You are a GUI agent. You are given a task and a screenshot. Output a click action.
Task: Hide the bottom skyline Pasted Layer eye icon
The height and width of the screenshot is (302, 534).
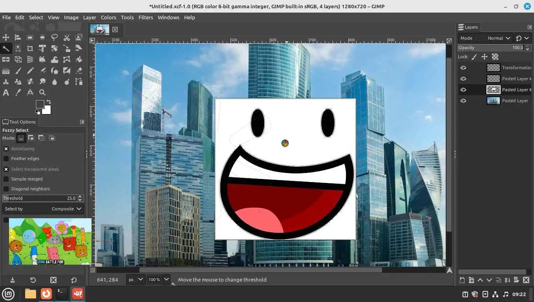pos(463,101)
